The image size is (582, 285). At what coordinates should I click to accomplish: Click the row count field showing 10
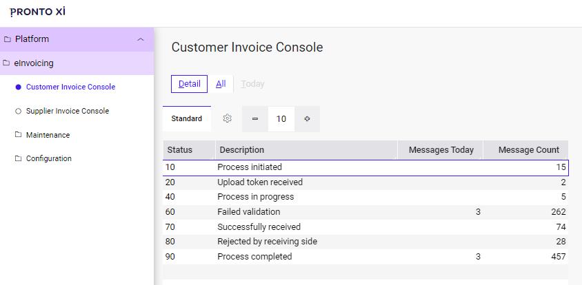point(281,119)
